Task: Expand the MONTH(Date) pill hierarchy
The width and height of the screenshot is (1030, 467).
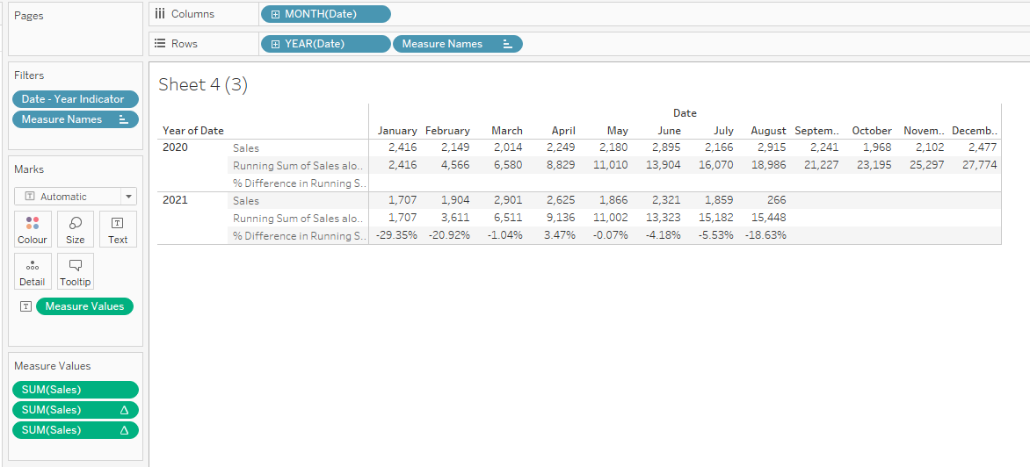Action: pos(275,14)
